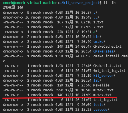Click the CMakeLists.txt file name

(x=107, y=66)
